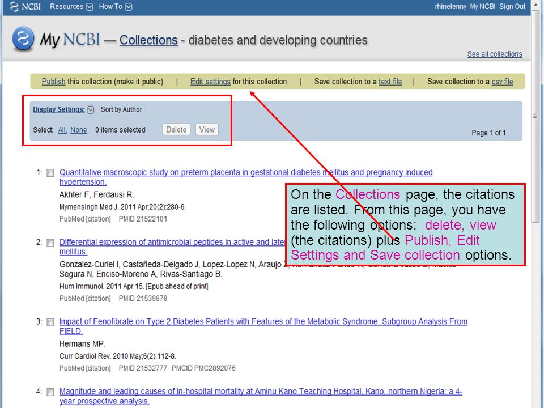The height and width of the screenshot is (408, 544).
Task: Click 'Curr Cardiol Rev. 2010 May;6(2):112-8.' text
Action: pos(118,356)
